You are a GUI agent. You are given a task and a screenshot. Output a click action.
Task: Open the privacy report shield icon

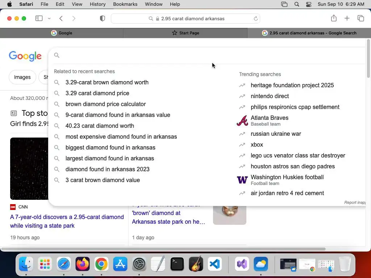pos(103,18)
